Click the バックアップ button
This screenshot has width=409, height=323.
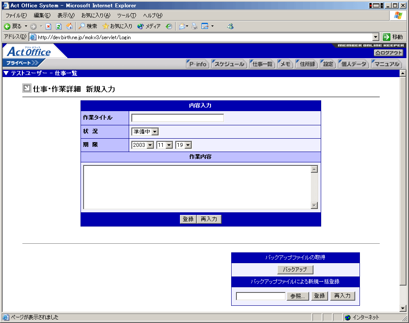295,270
